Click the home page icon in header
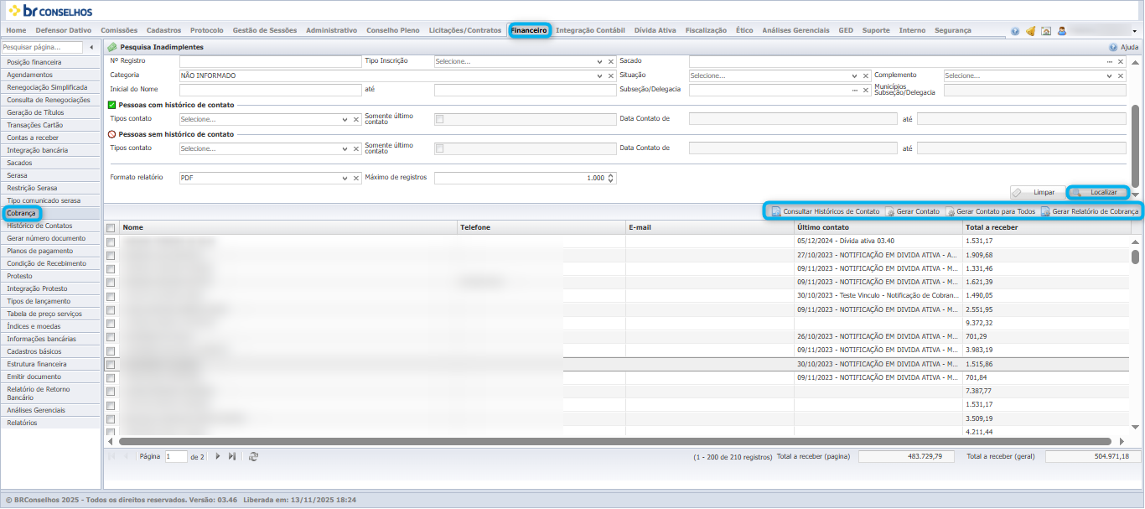 pos(1046,31)
